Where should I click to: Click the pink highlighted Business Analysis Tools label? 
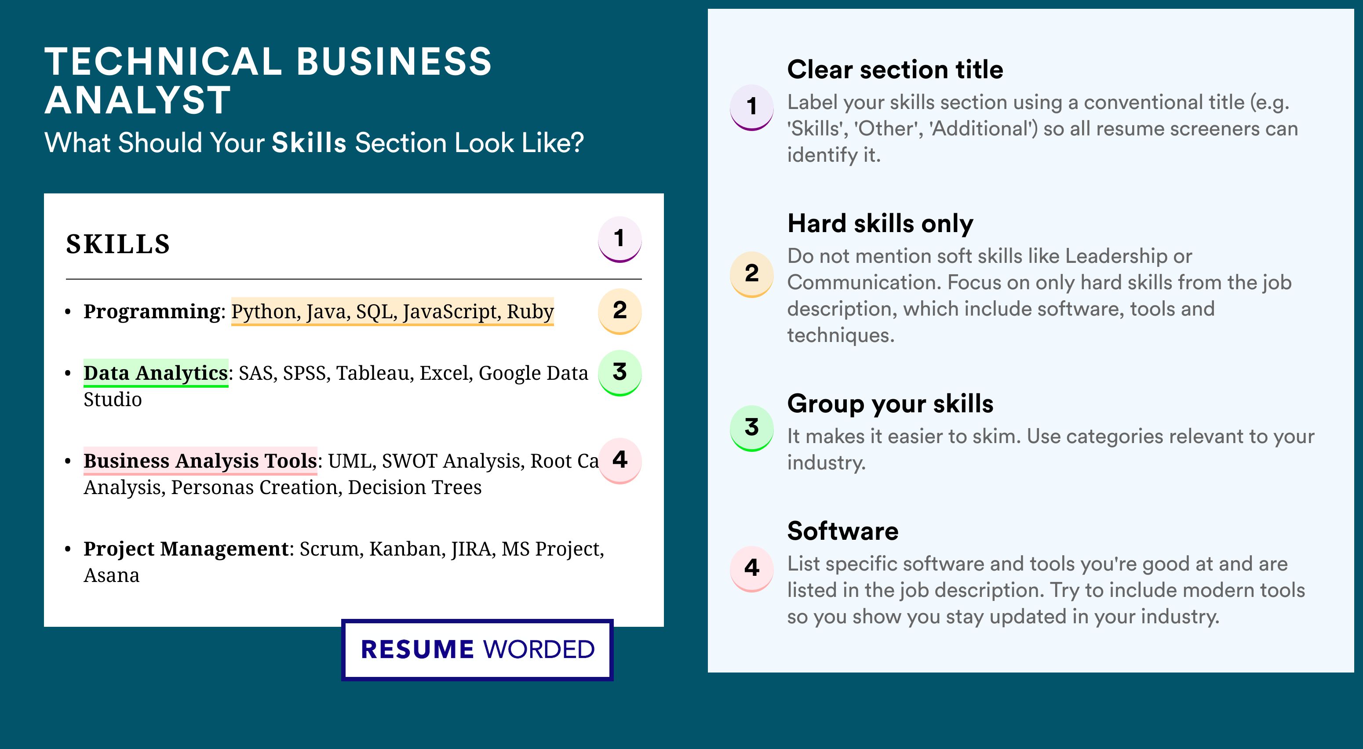200,461
